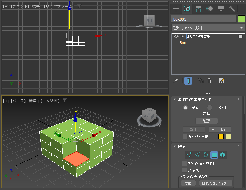
Task: Click the filter icon in front viewport
Action: [79, 6]
